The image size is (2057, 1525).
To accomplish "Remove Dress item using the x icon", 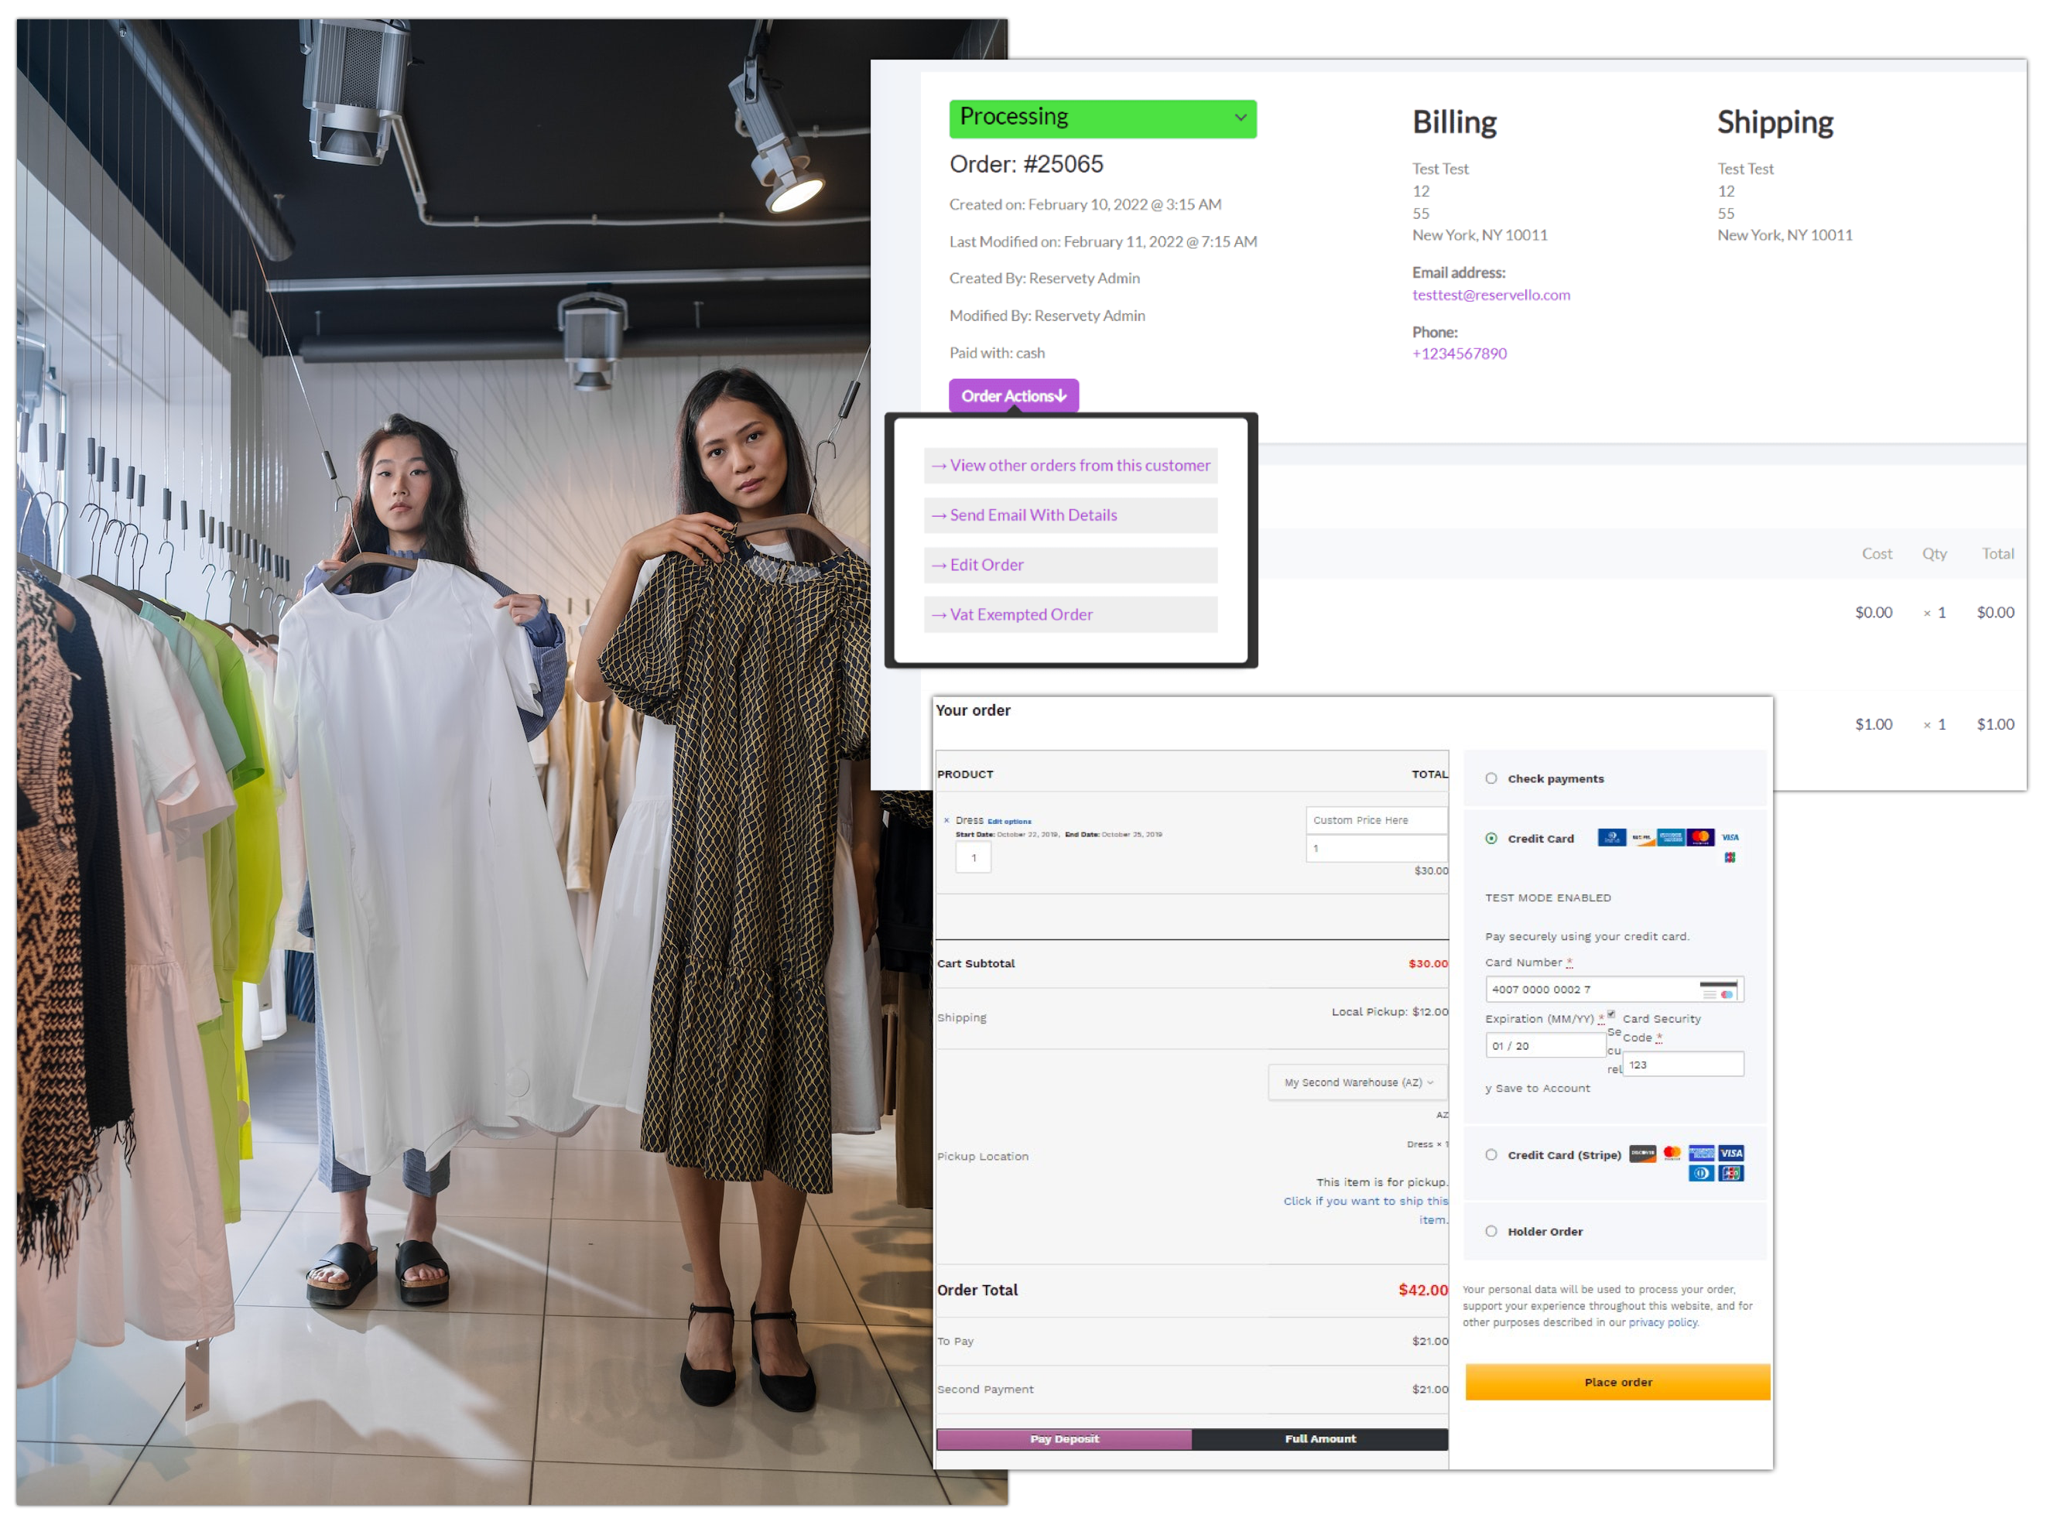I will pos(946,819).
